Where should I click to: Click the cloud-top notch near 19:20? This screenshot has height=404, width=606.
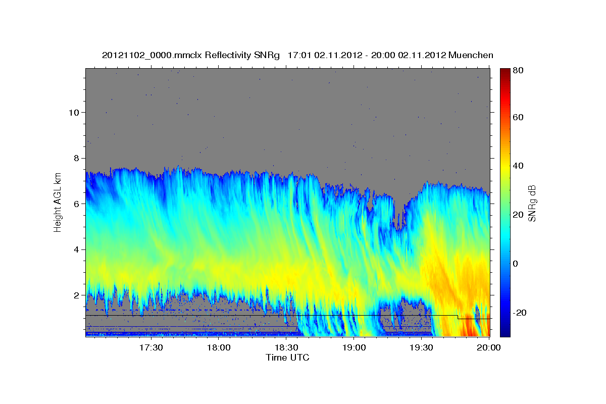pos(399,215)
